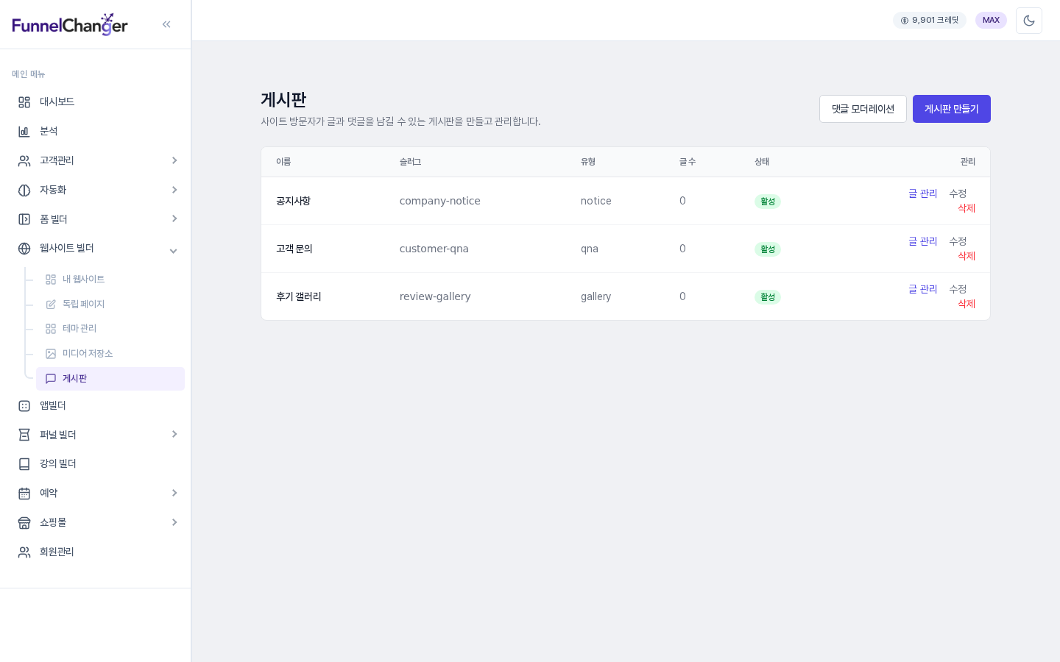Expand the 예약 submenu chevron
This screenshot has height=662, width=1060.
click(174, 493)
